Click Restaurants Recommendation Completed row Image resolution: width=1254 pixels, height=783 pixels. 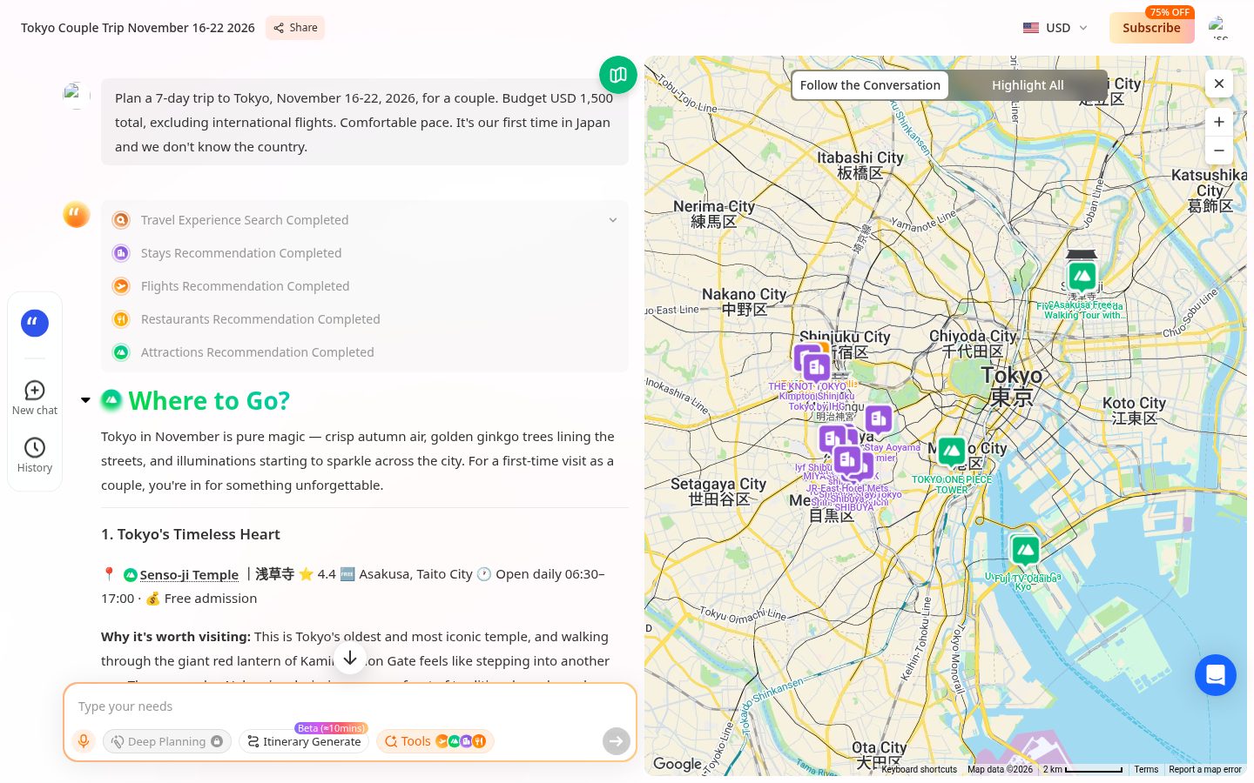point(365,319)
